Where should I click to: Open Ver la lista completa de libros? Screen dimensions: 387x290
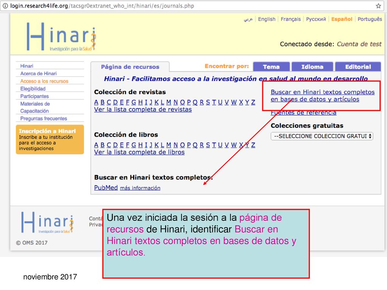(139, 152)
